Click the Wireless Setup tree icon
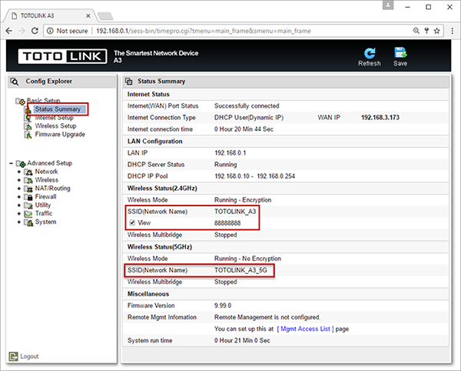The image size is (461, 371). coord(28,126)
